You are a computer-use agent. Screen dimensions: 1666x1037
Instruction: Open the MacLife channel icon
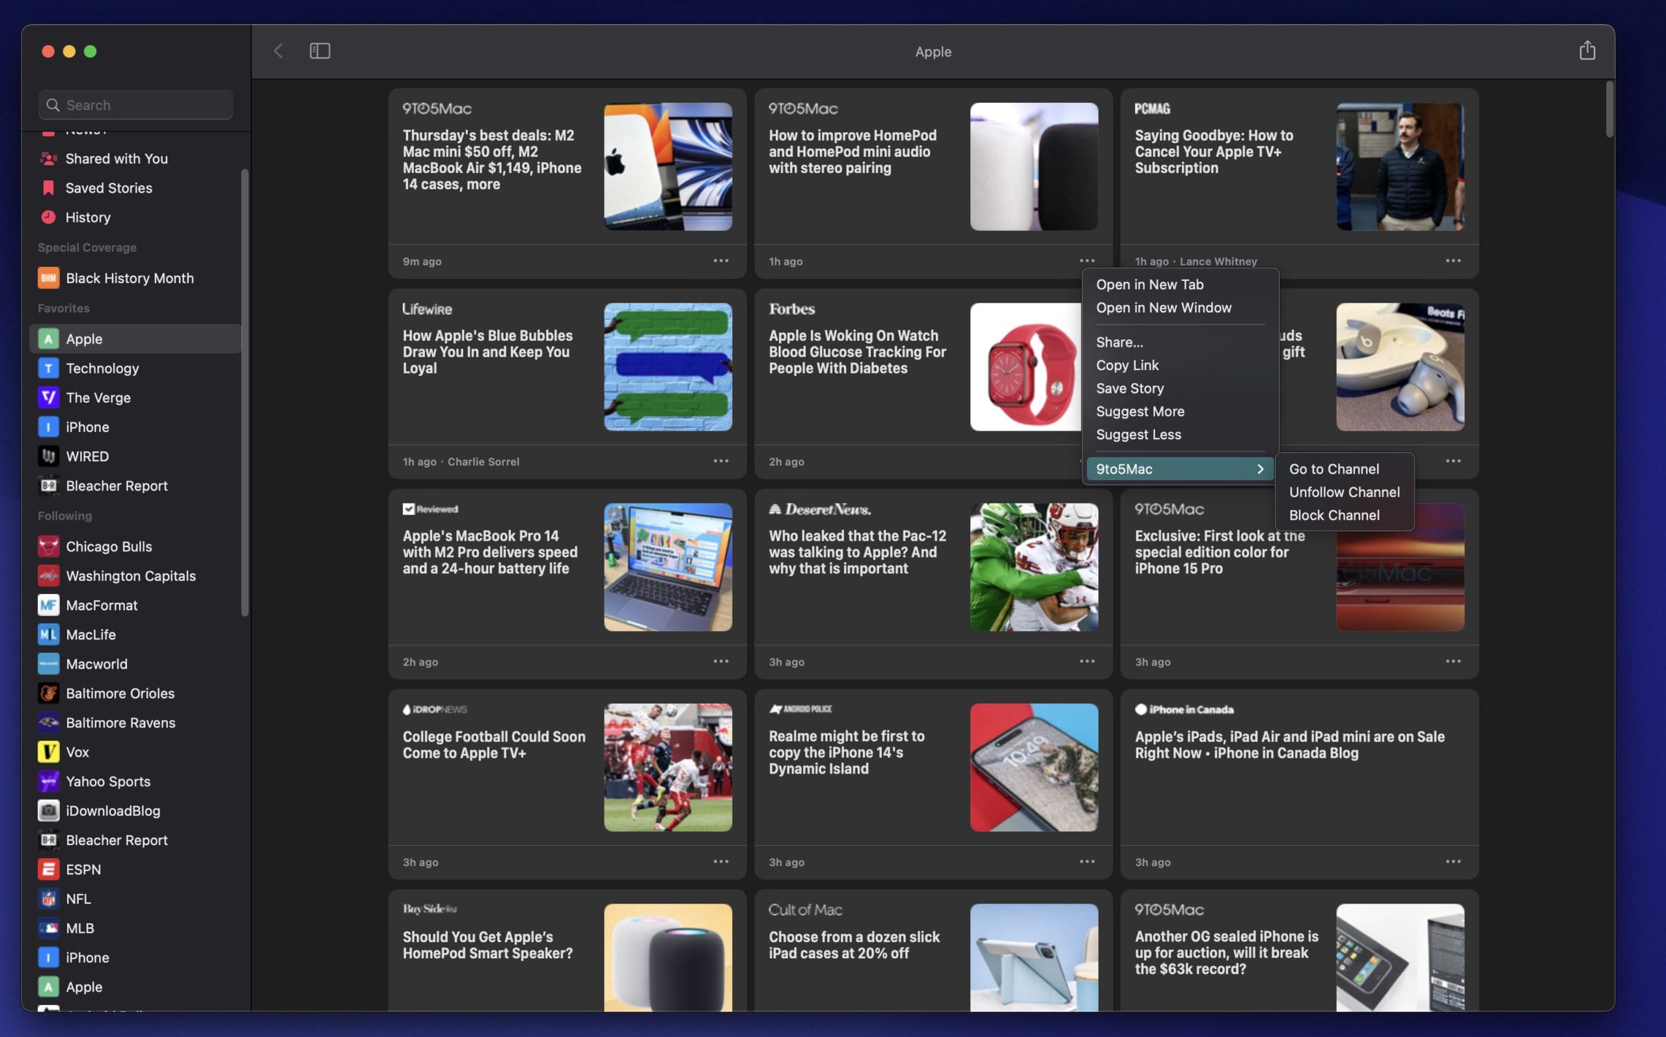[x=48, y=634]
